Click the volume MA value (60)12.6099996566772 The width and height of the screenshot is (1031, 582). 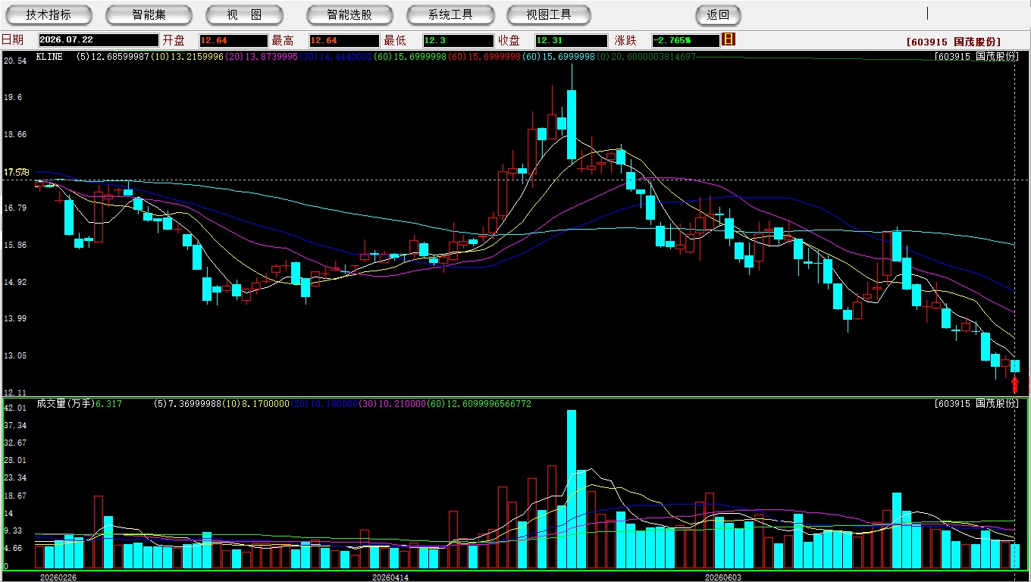click(479, 404)
